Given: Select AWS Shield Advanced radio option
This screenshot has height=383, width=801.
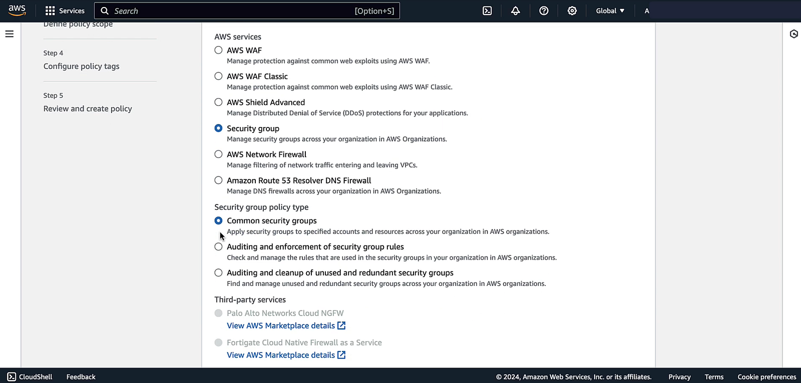Looking at the screenshot, I should point(218,102).
